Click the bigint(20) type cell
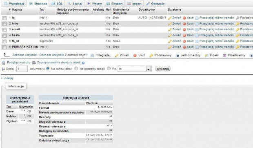253x148 pixels. coord(46,41)
